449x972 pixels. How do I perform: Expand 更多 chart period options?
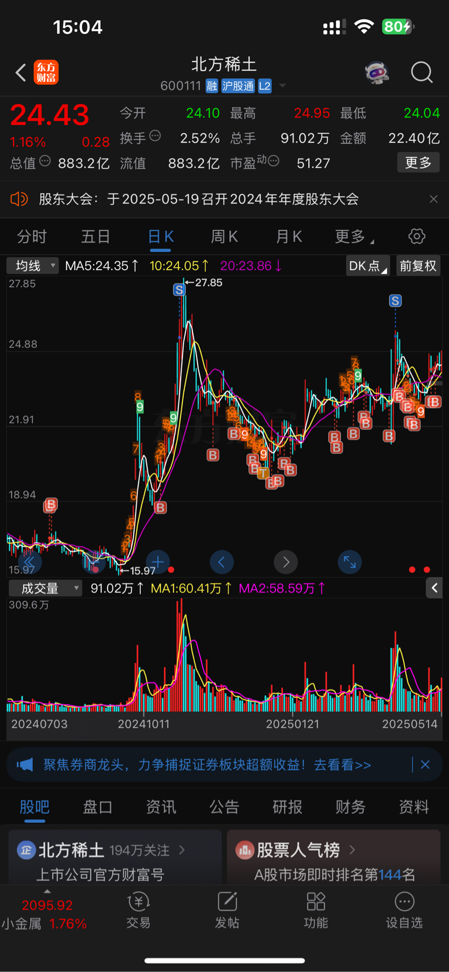tap(354, 236)
